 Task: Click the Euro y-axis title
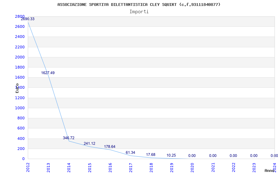[17, 88]
